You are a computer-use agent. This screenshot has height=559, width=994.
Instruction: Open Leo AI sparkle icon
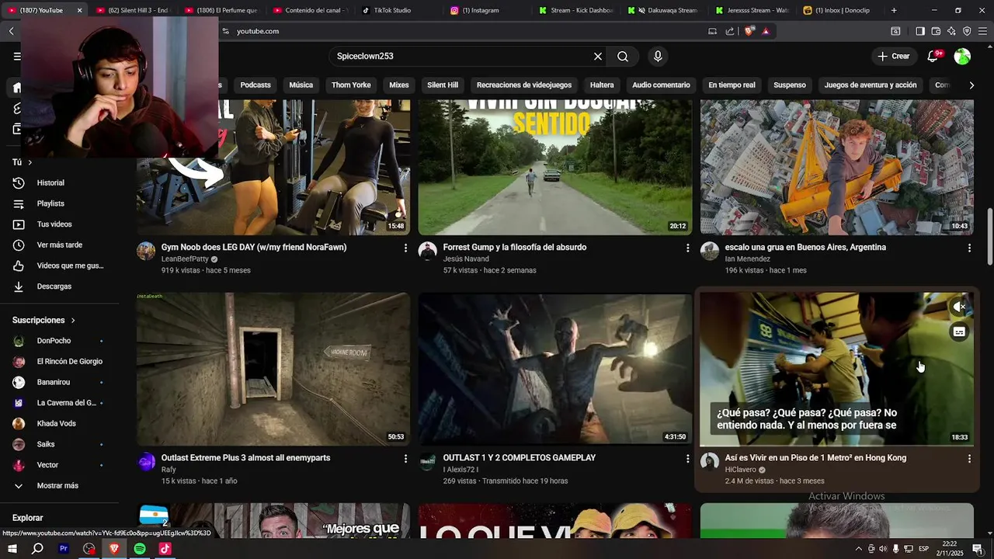[951, 31]
